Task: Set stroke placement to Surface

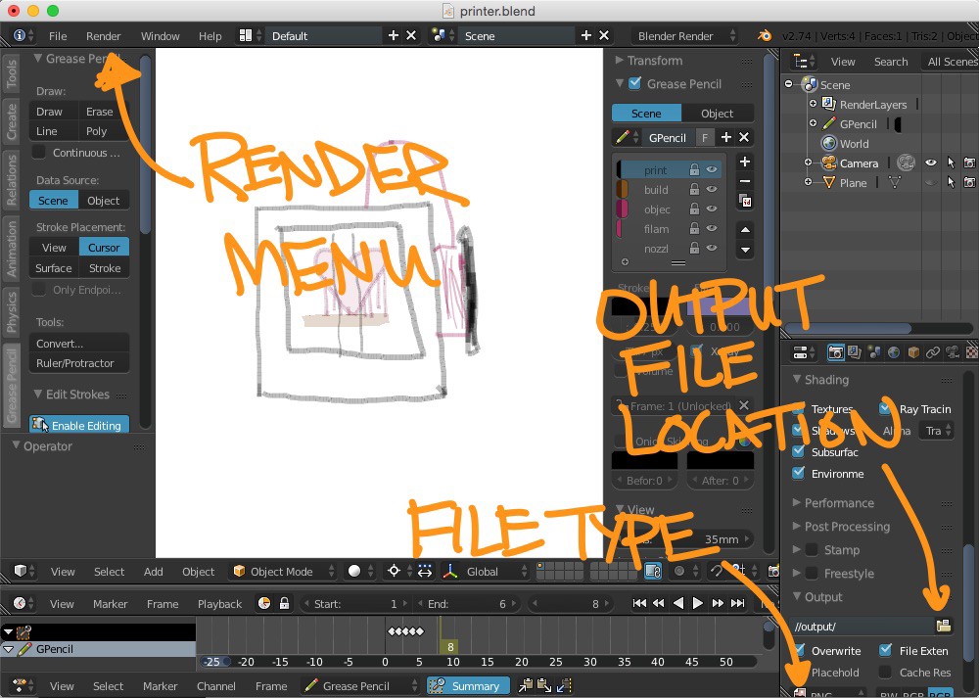Action: (x=54, y=268)
